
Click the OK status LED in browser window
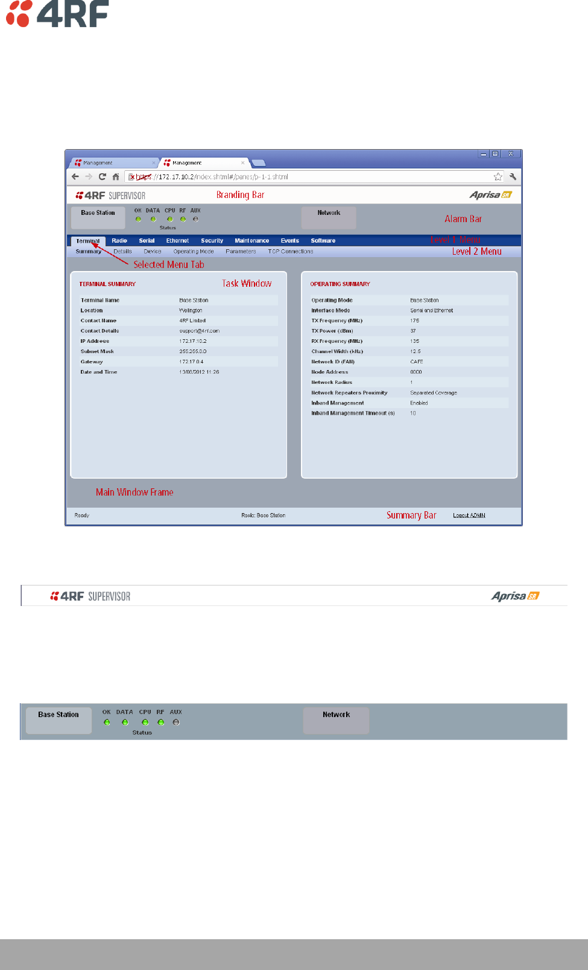(138, 219)
